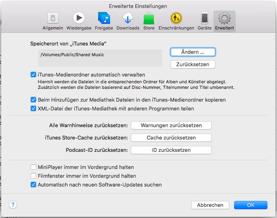Confirm settings with the OK button
The image size is (277, 218).
coord(251,205)
